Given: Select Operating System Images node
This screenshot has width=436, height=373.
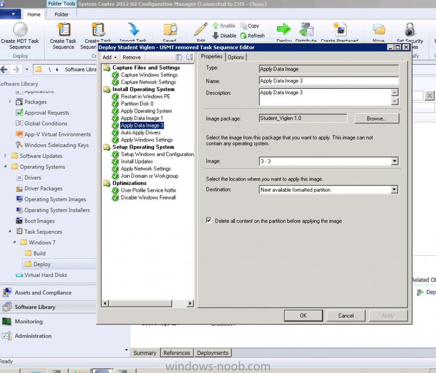Looking at the screenshot, I should tap(55, 199).
